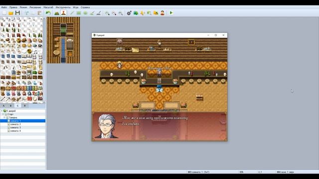
Task: Click the game dialogue message box
Action: 159,126
